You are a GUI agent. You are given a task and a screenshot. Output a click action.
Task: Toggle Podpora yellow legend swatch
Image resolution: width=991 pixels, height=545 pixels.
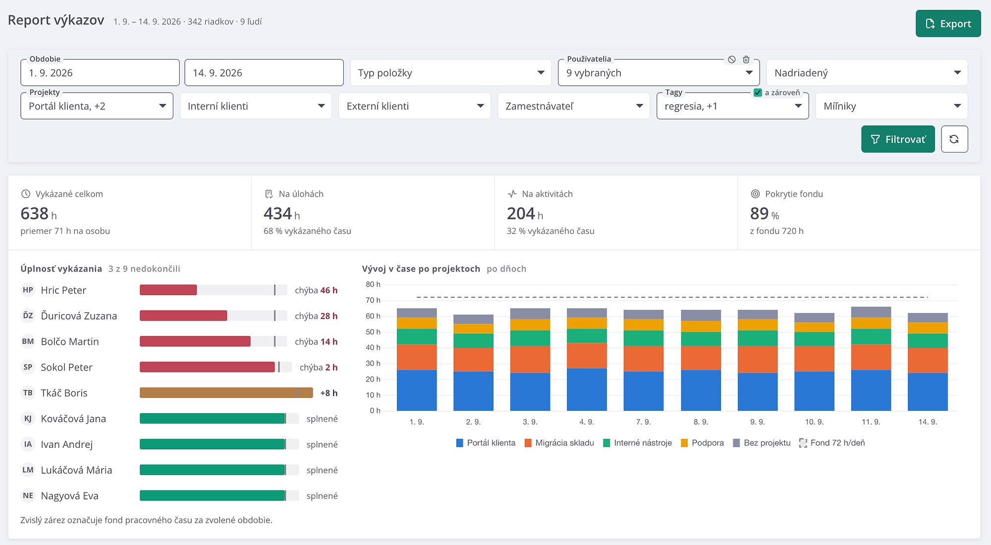(684, 443)
